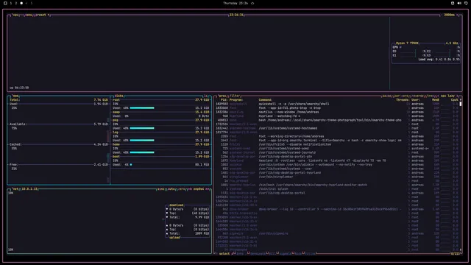Image resolution: width=471 pixels, height=265 pixels.
Task: Click the net box title label
Action: (x=15, y=189)
